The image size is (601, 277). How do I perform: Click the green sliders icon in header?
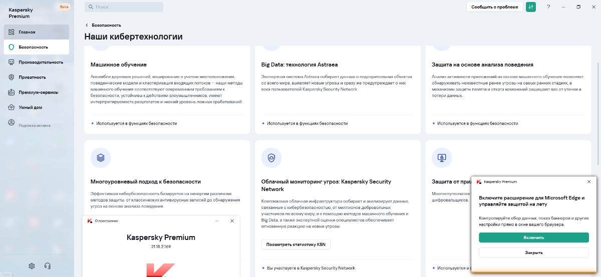pos(531,7)
